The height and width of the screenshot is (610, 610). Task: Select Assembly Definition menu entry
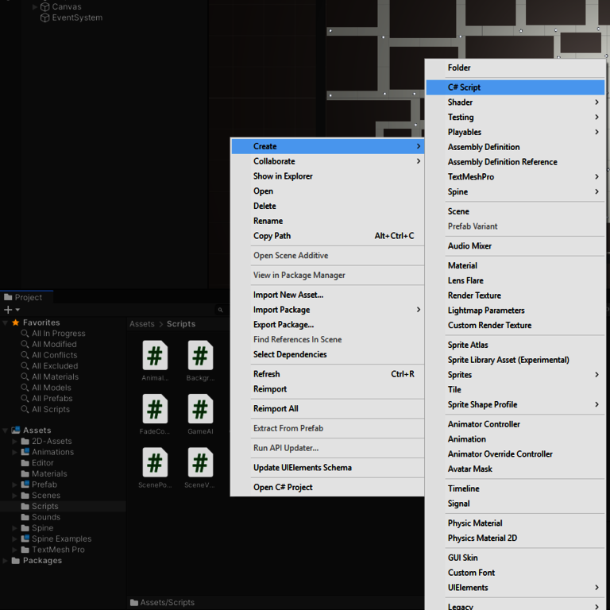point(515,147)
